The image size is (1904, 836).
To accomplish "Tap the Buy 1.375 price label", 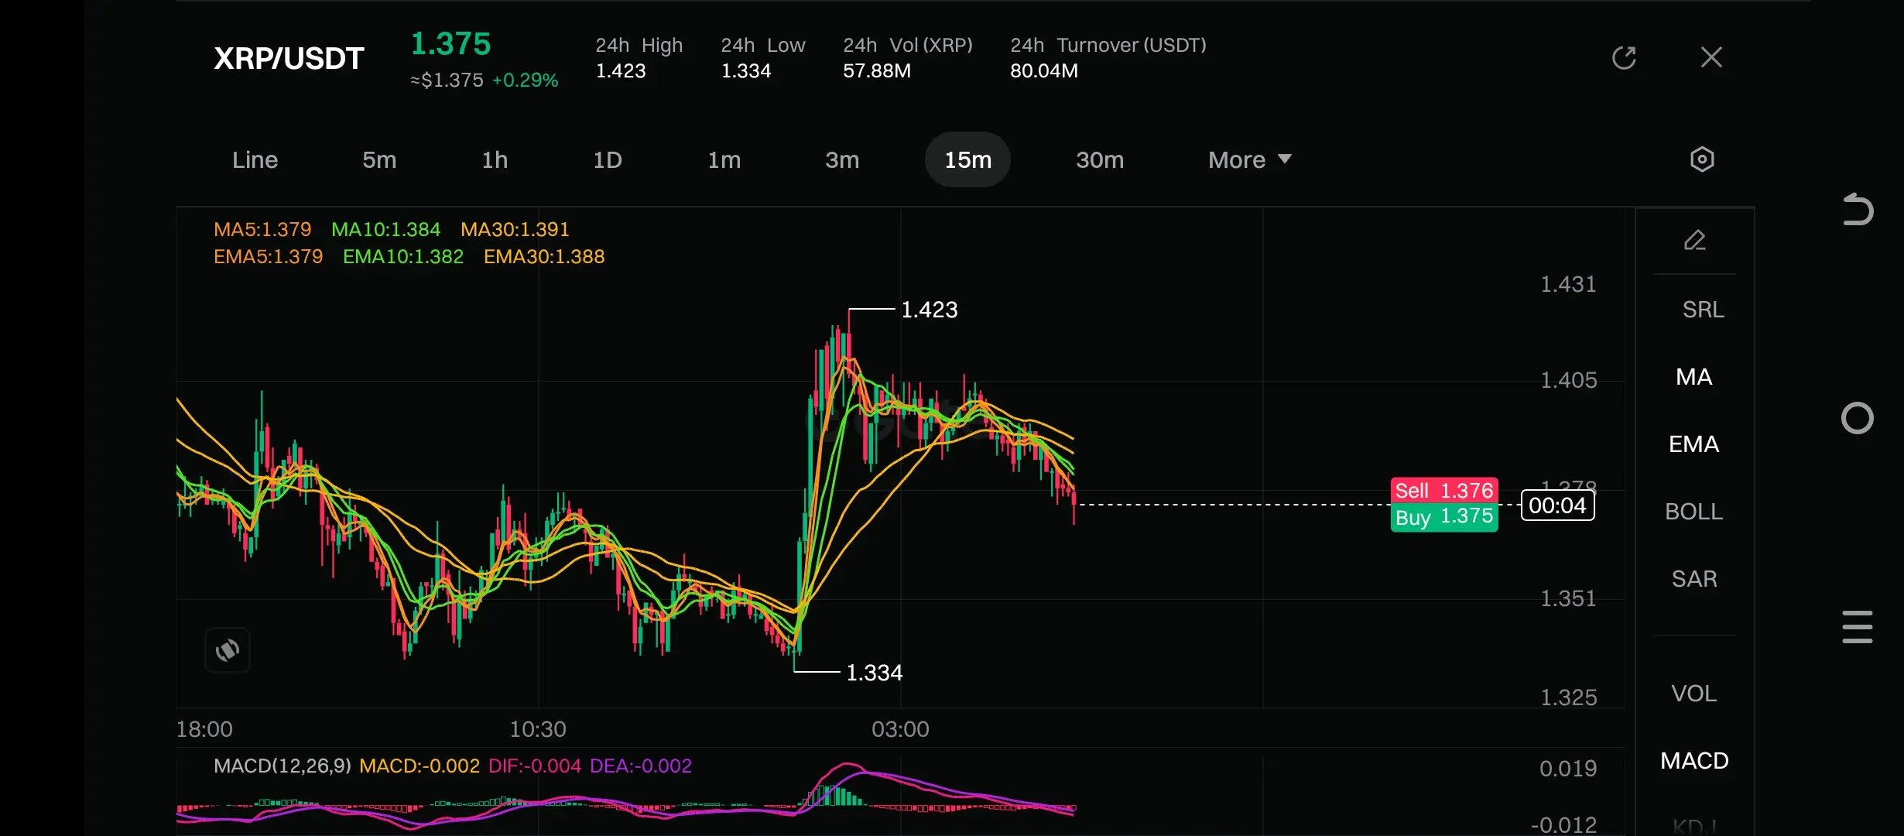I will (1443, 517).
